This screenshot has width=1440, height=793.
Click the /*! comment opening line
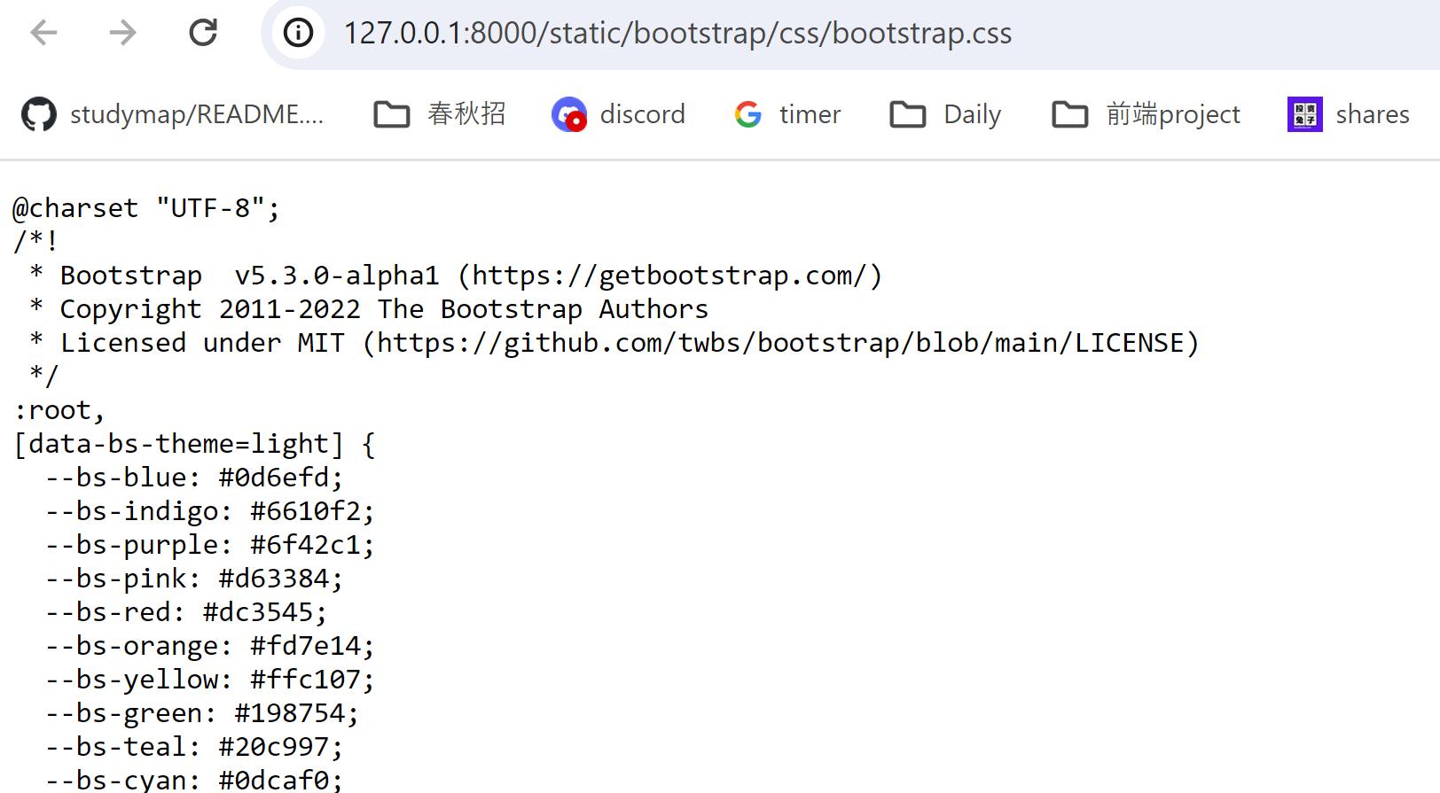pyautogui.click(x=35, y=242)
